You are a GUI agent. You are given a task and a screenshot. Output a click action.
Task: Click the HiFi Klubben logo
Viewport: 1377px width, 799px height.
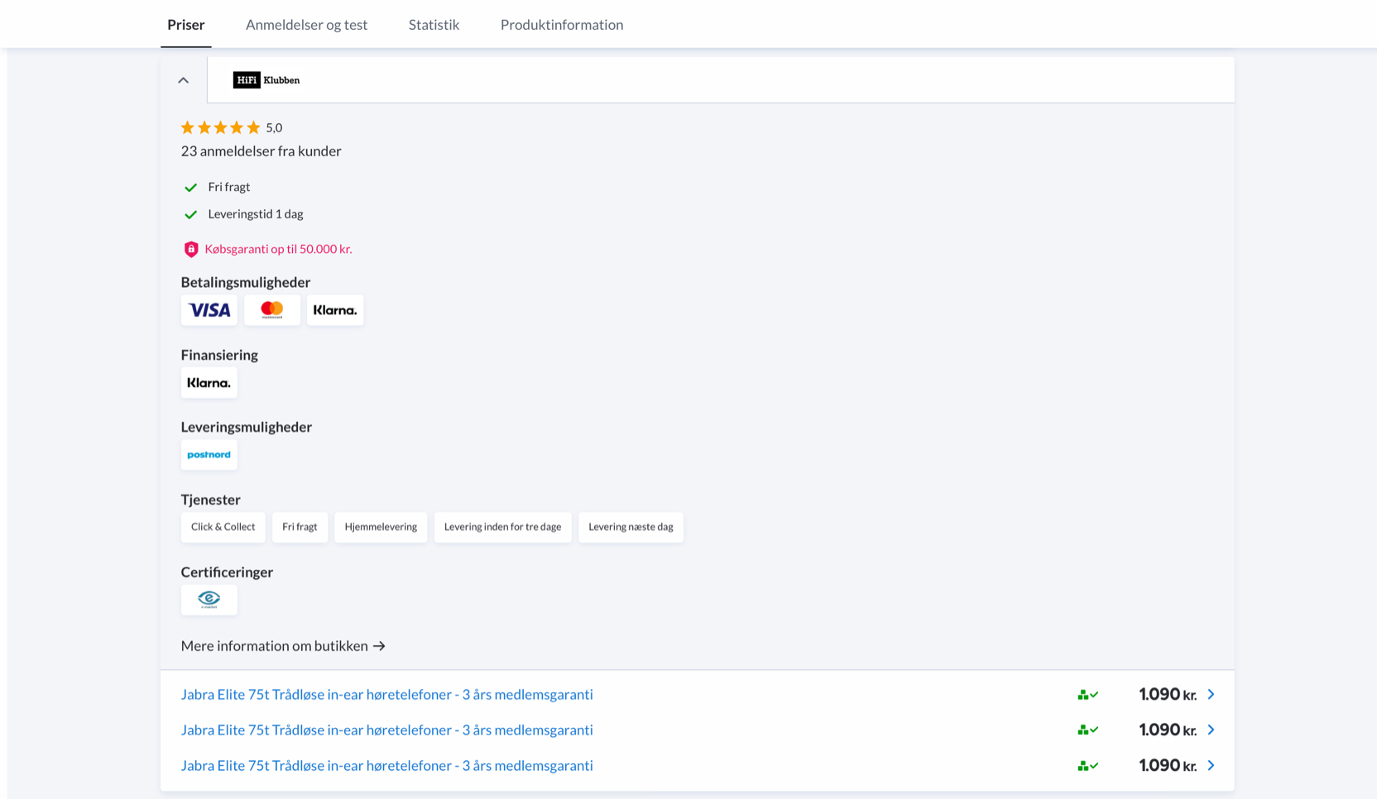click(x=266, y=80)
